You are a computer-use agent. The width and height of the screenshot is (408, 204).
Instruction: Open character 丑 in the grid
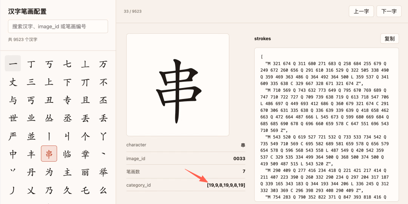pos(49,100)
